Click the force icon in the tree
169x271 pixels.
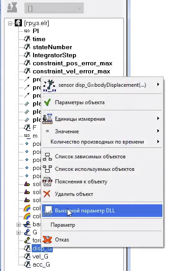[27, 240]
